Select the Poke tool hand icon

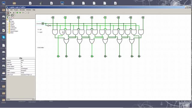[x=8, y=13]
